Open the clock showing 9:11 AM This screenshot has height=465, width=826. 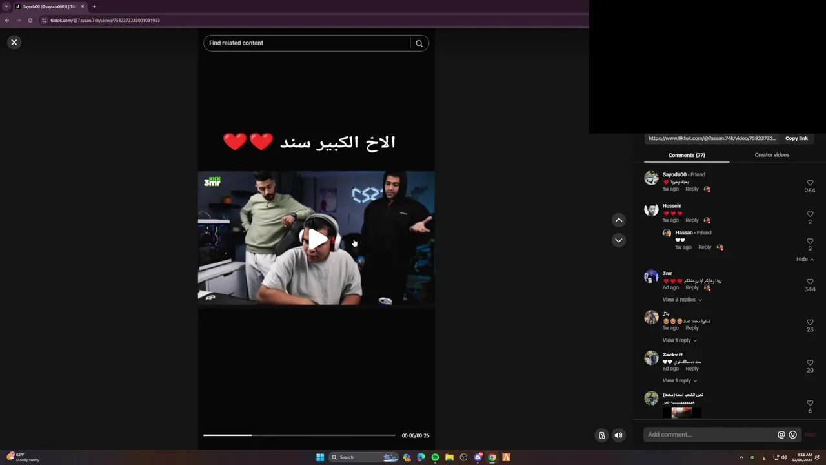pyautogui.click(x=805, y=457)
